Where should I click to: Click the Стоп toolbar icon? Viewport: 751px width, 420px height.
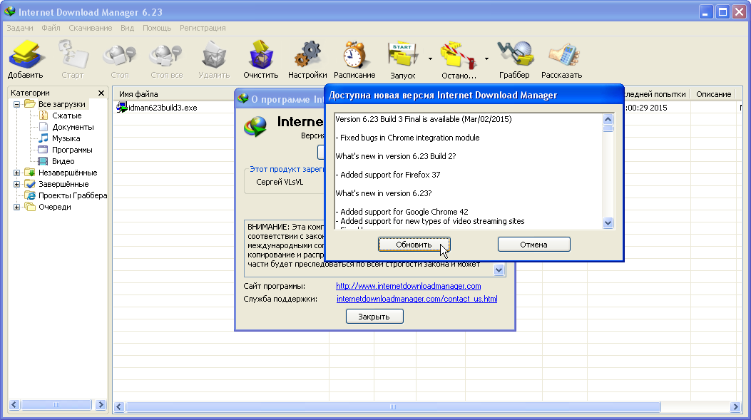120,55
